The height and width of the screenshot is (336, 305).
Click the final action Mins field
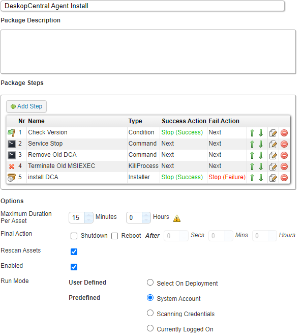tap(221, 236)
